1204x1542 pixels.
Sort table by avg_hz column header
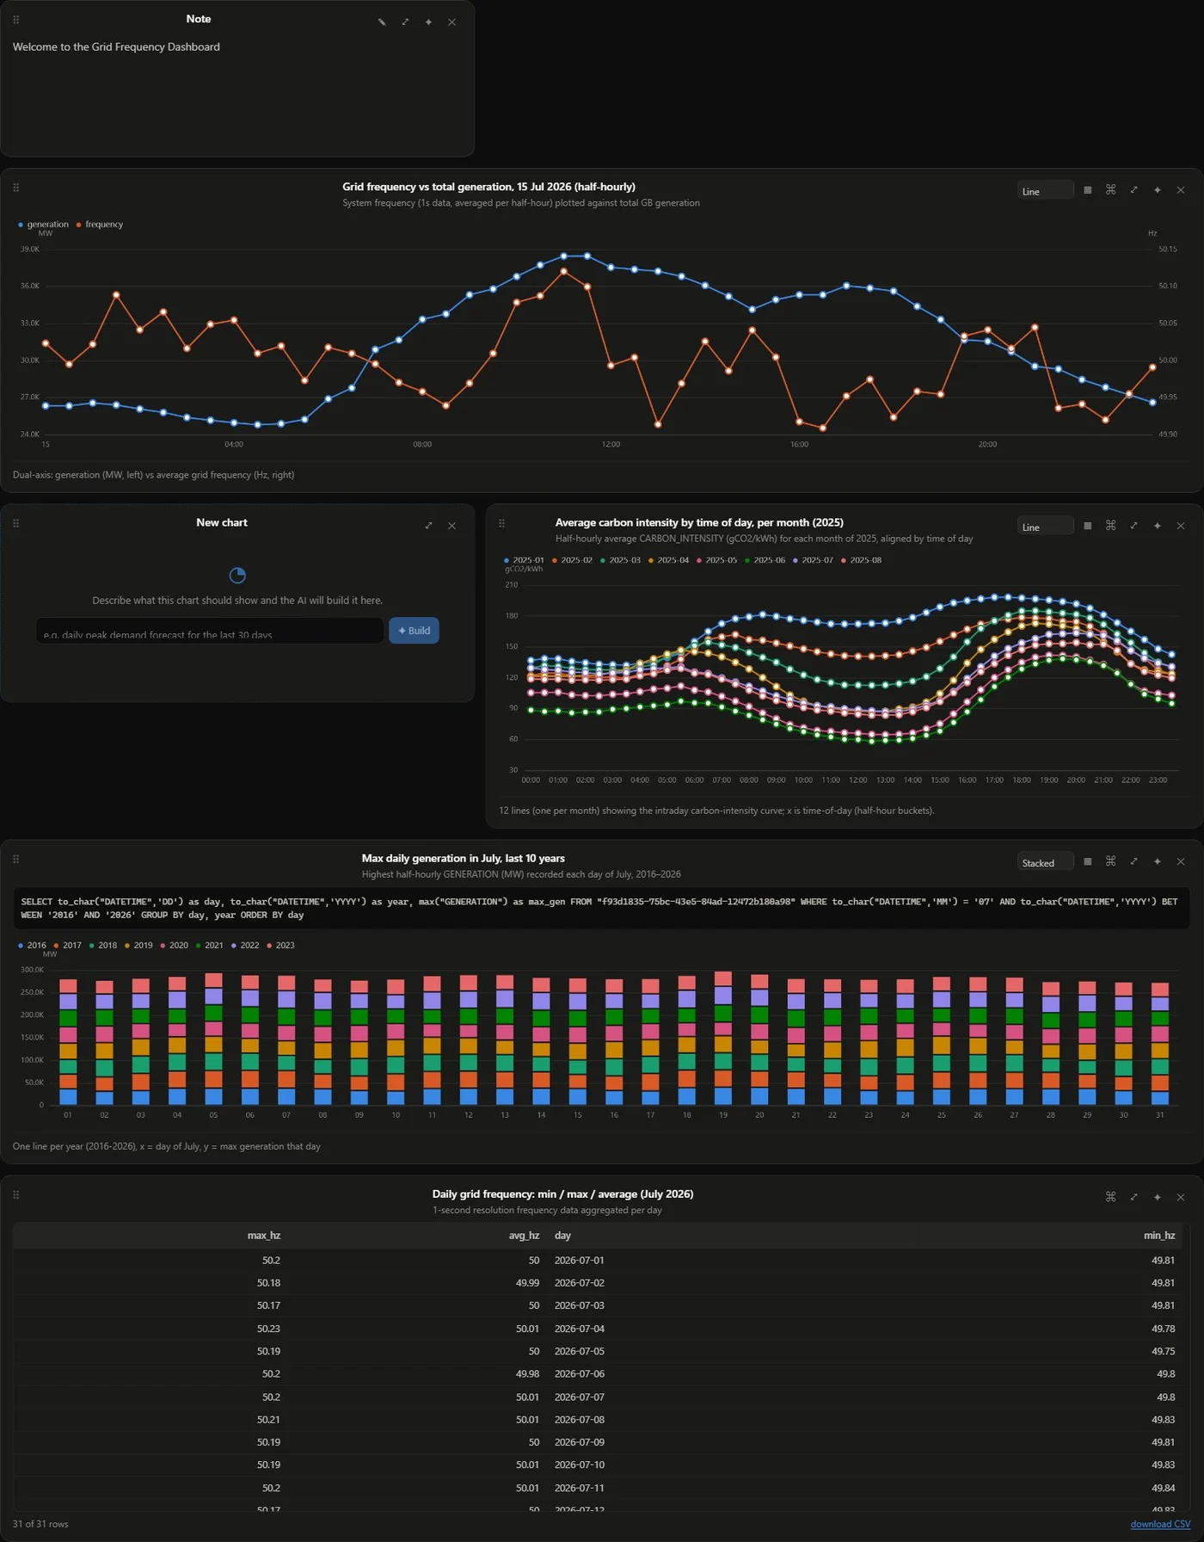(x=524, y=1236)
